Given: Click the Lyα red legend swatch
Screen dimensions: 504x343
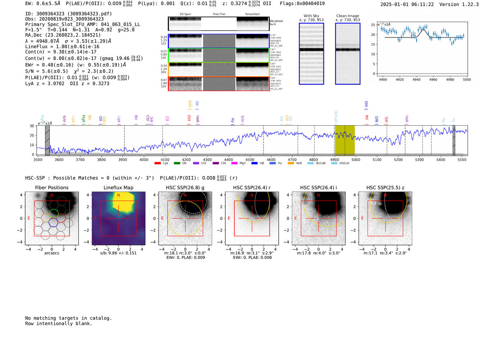Looking at the screenshot, I should pos(157,163).
